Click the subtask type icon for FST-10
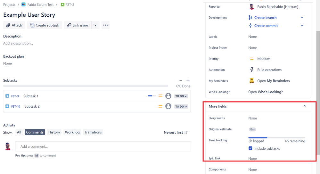 7,106
